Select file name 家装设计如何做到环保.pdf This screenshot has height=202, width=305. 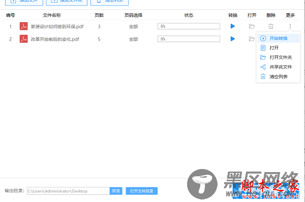[57, 26]
